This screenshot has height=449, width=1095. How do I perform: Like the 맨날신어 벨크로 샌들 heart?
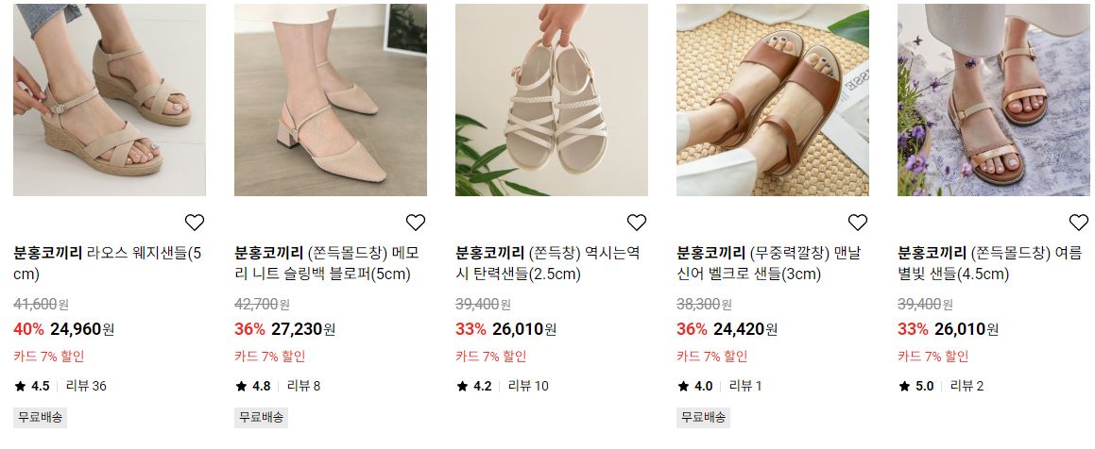click(x=858, y=223)
